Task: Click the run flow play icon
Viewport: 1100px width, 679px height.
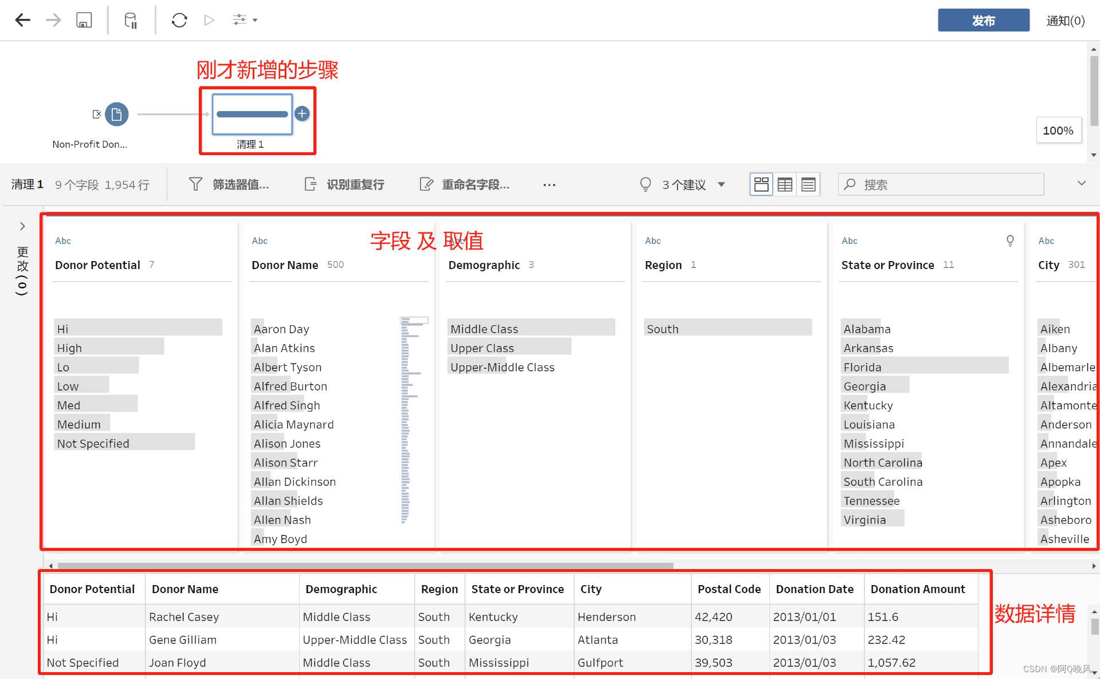Action: tap(209, 21)
